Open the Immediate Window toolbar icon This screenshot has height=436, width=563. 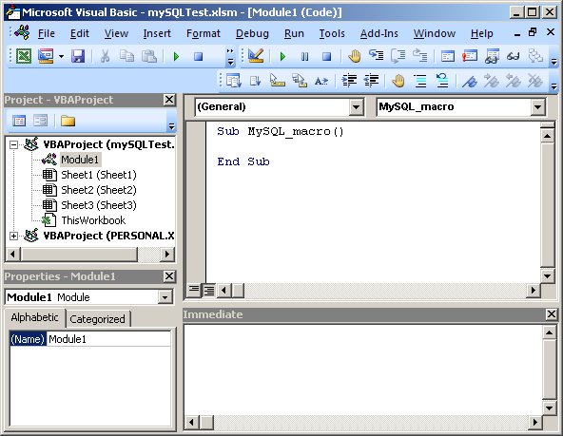[x=470, y=56]
